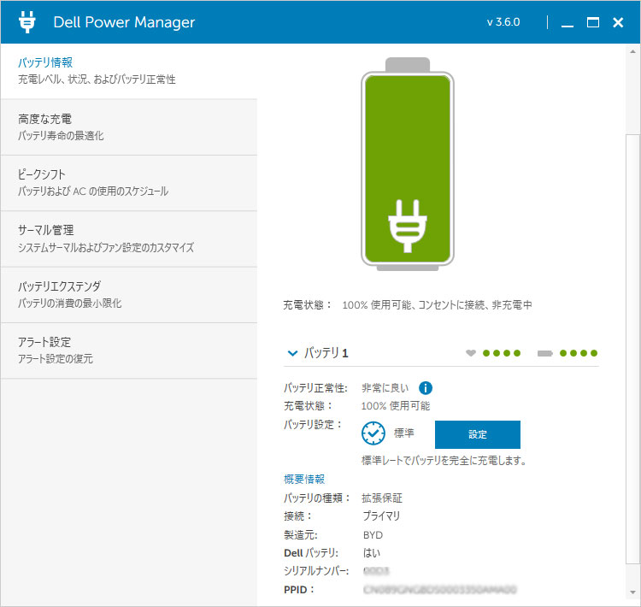Click the プライマリ connection value
The image size is (641, 607).
[x=381, y=516]
